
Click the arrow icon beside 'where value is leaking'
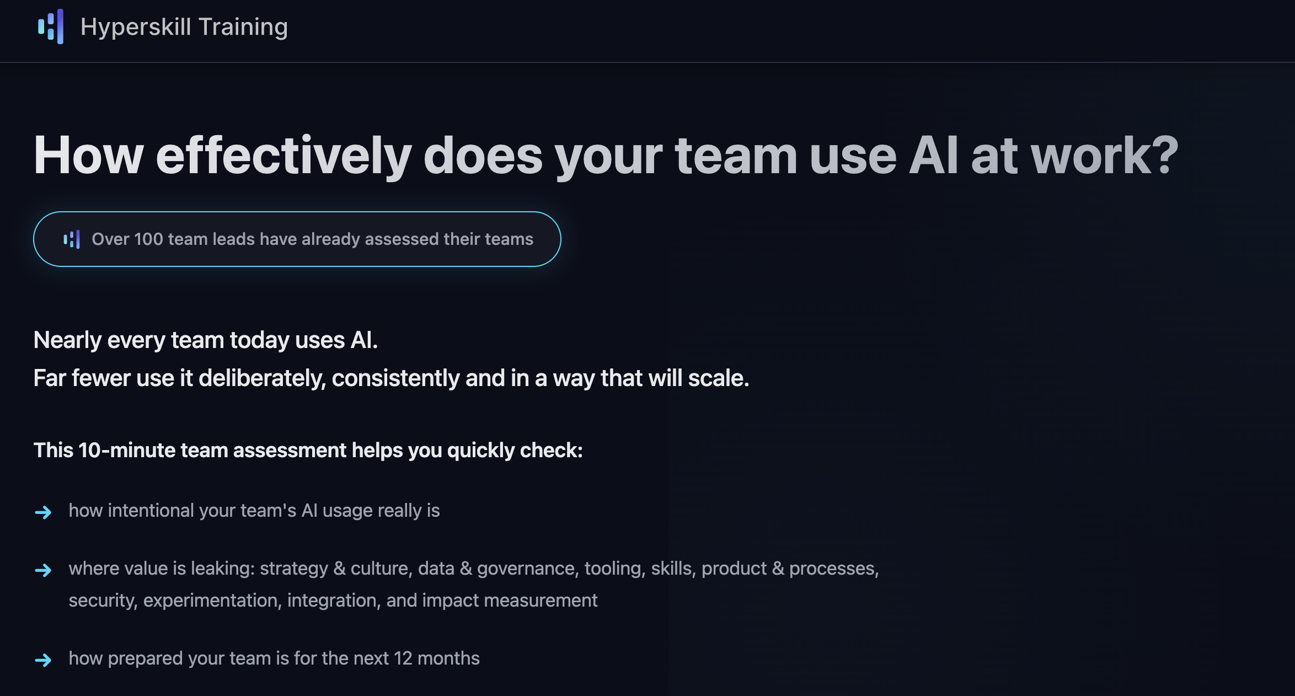[43, 570]
